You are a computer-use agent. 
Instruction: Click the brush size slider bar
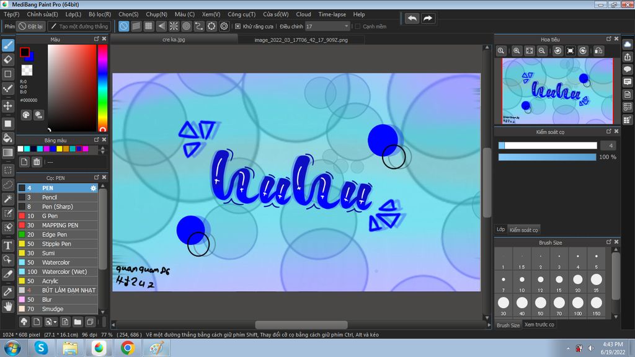pyautogui.click(x=548, y=145)
